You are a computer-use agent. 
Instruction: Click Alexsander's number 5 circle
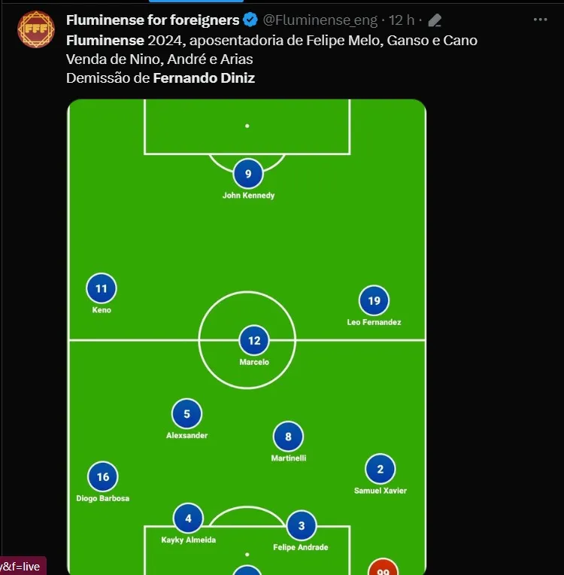[186, 414]
